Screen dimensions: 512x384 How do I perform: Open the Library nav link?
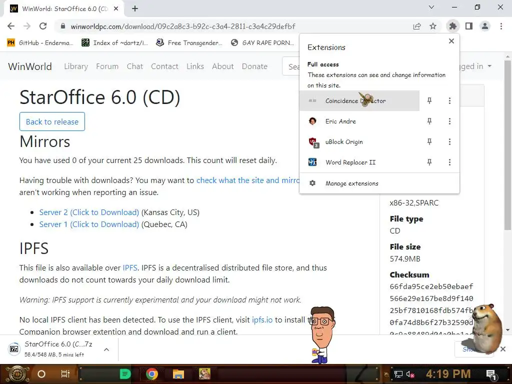(76, 66)
